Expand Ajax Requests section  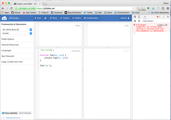point(8,56)
